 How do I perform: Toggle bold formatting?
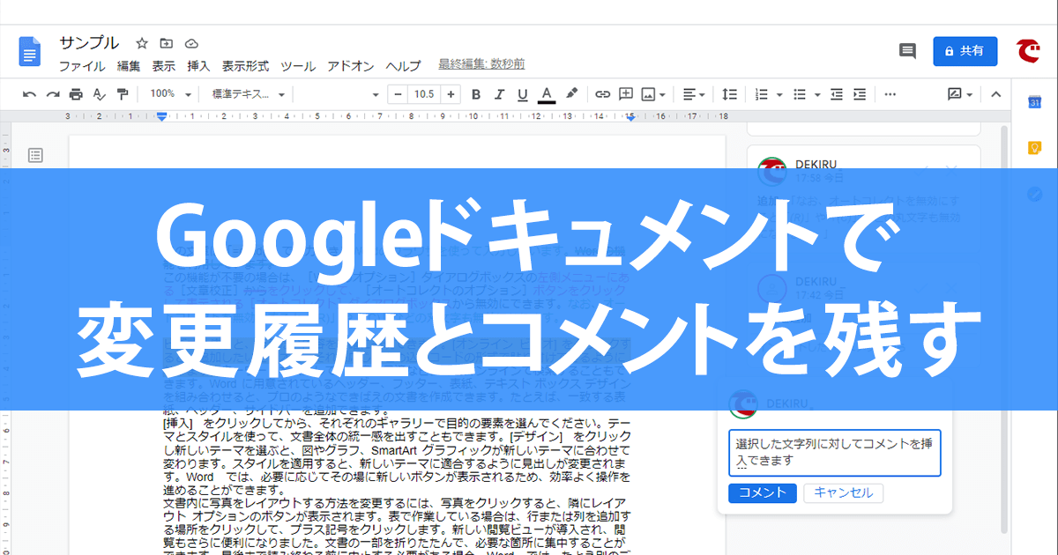tap(476, 94)
